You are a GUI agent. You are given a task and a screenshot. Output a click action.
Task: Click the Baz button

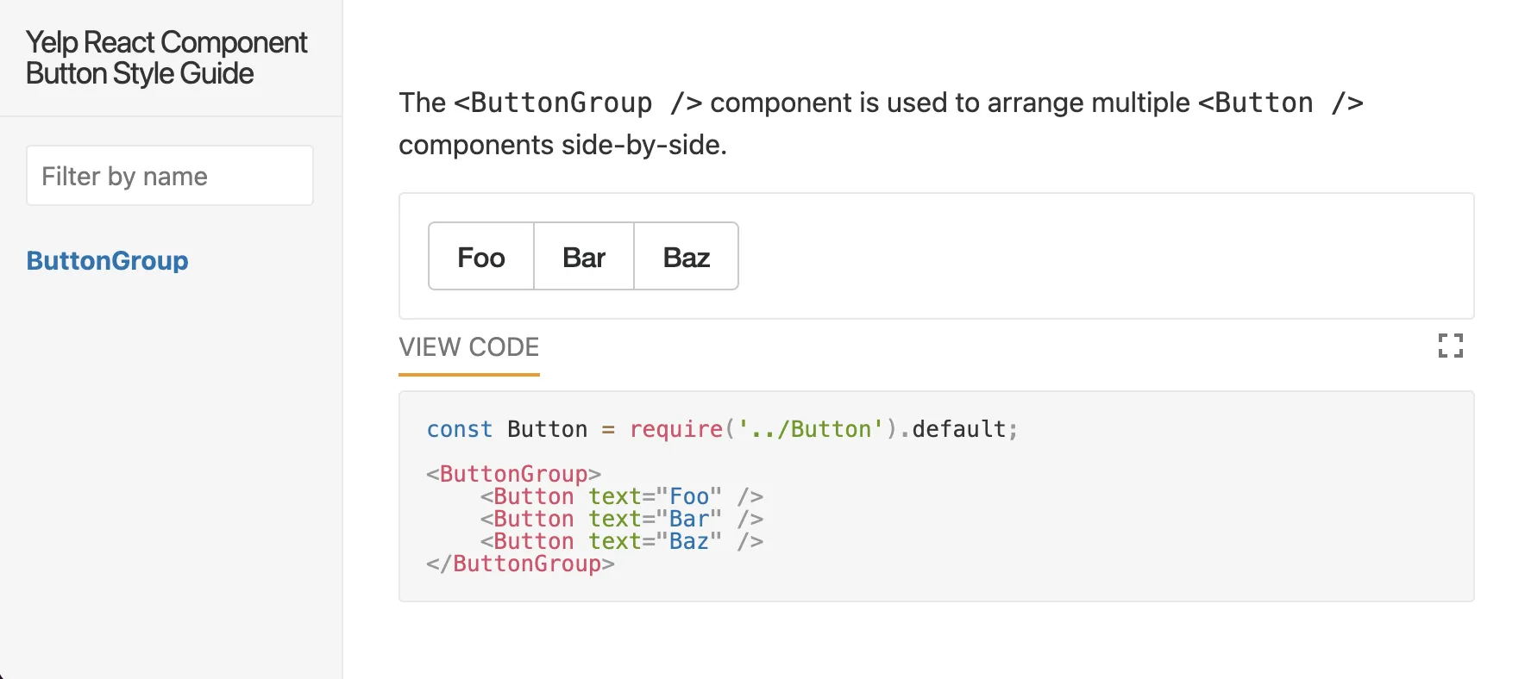point(686,256)
